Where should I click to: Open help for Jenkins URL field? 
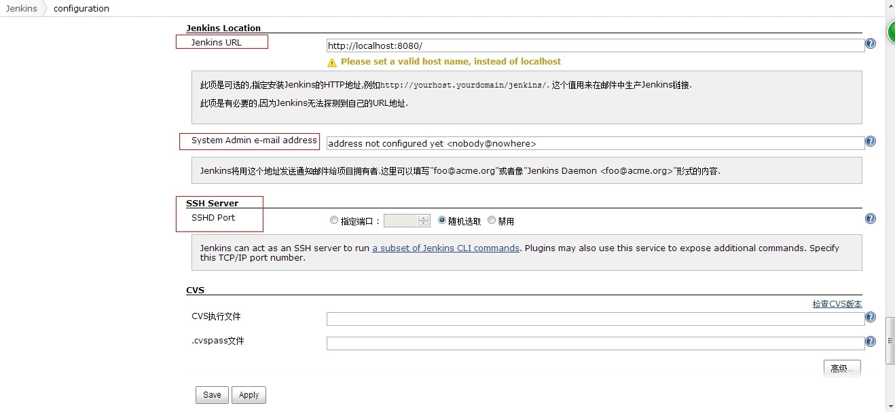tap(871, 43)
